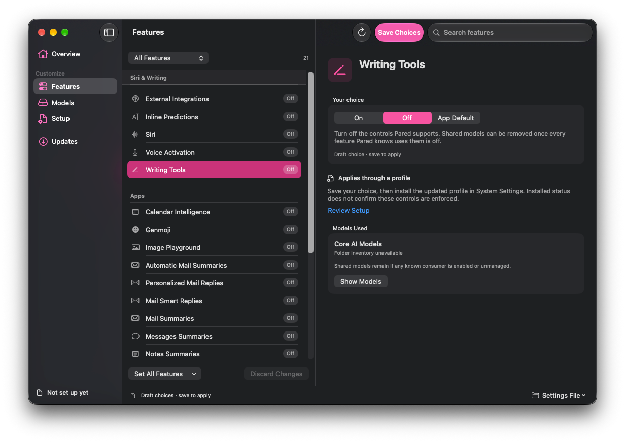This screenshot has width=625, height=442.
Task: Click the large Writing Tools header icon
Action: tap(340, 70)
